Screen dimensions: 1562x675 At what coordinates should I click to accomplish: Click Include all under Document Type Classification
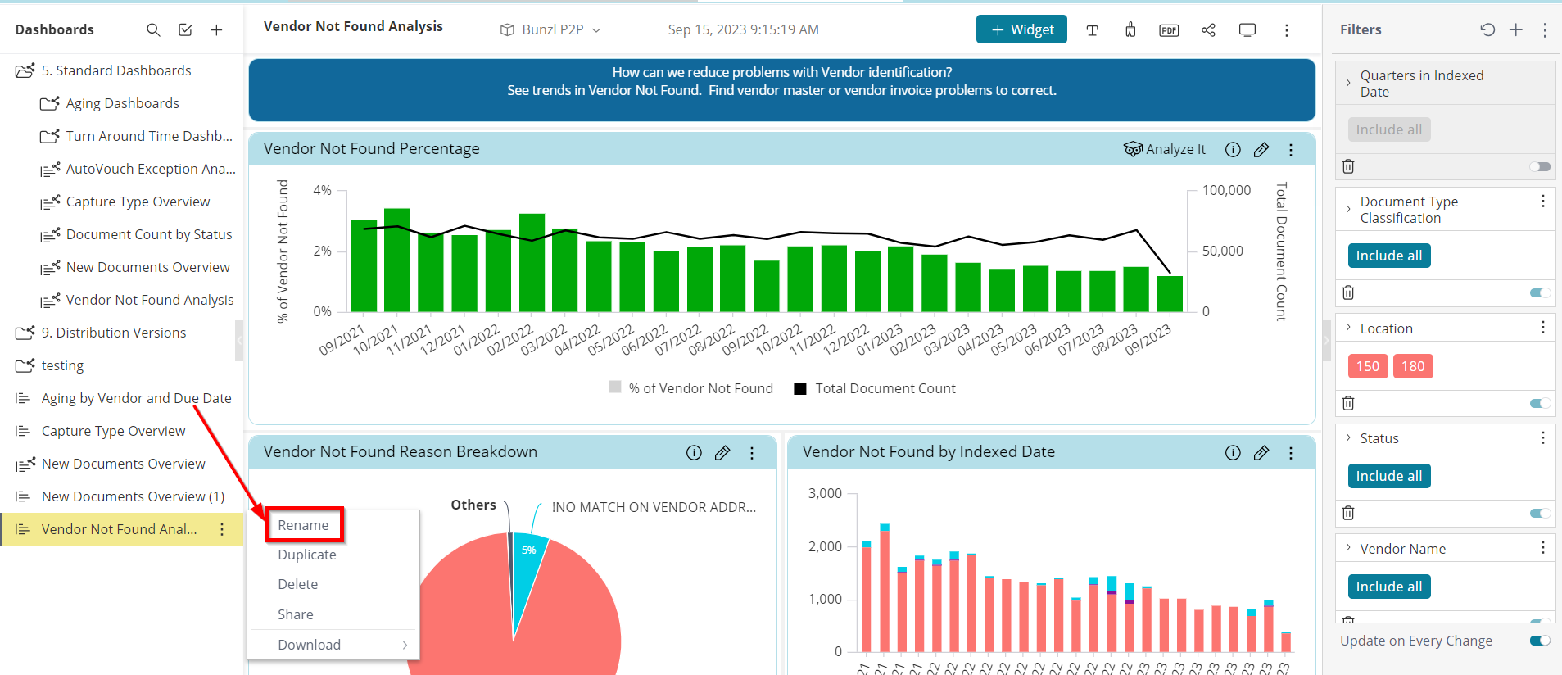(1389, 256)
